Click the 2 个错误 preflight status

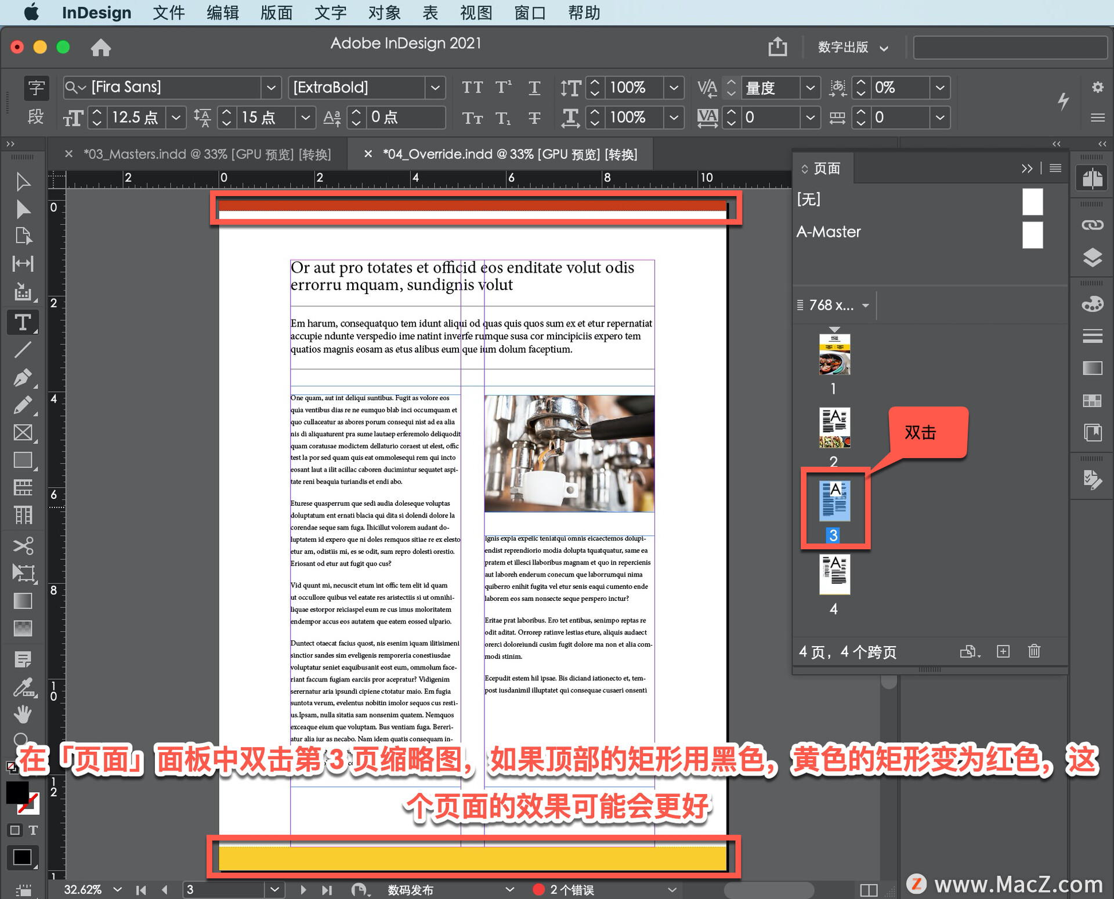563,889
